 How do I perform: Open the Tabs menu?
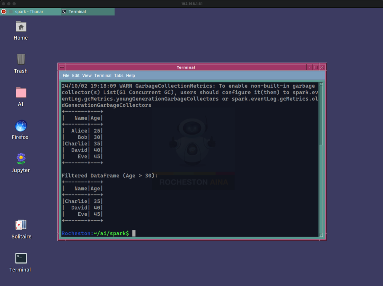click(119, 76)
